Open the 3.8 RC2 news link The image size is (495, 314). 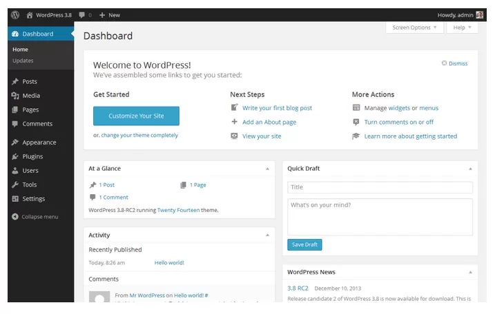(x=298, y=288)
